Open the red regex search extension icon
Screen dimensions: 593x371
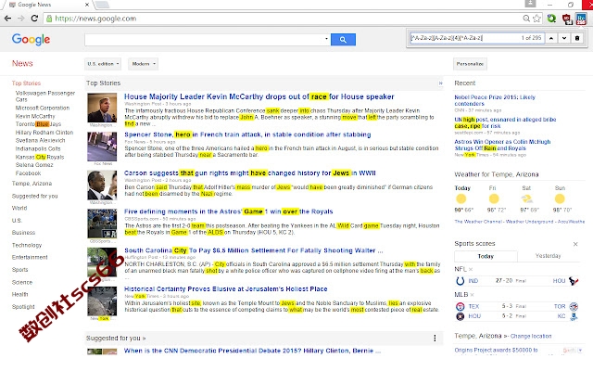pos(567,19)
